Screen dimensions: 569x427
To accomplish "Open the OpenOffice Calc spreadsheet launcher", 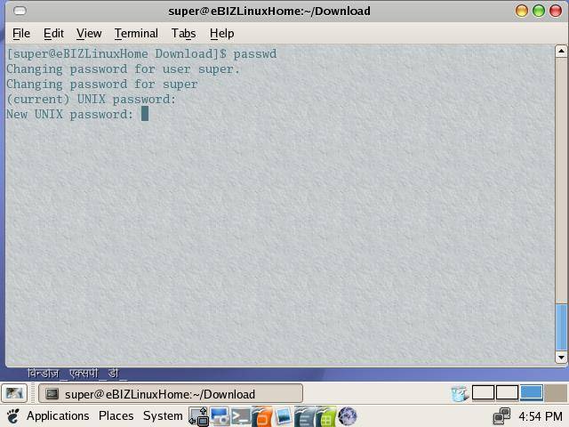I will [325, 416].
